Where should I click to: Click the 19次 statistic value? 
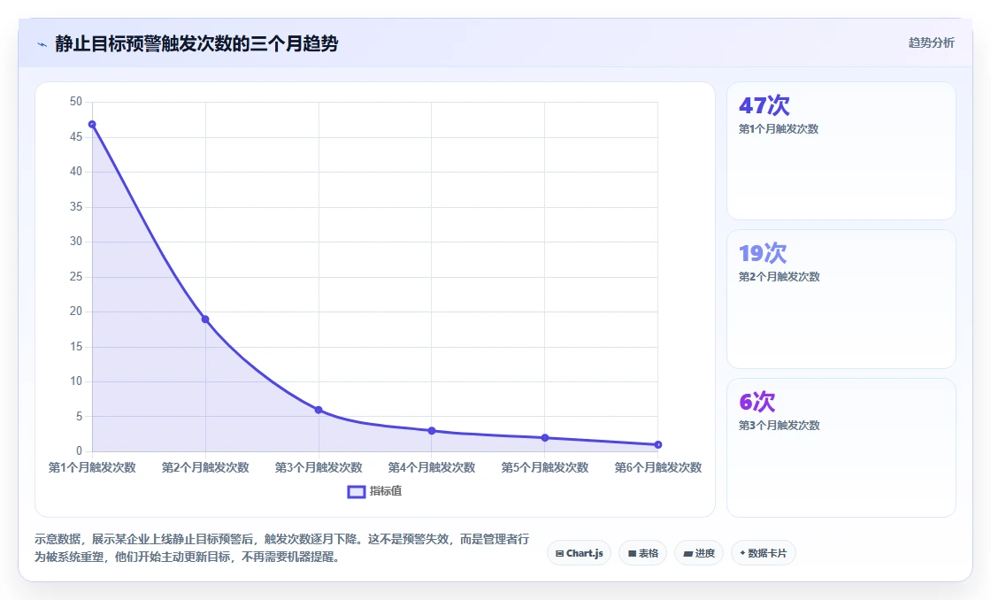(x=763, y=253)
